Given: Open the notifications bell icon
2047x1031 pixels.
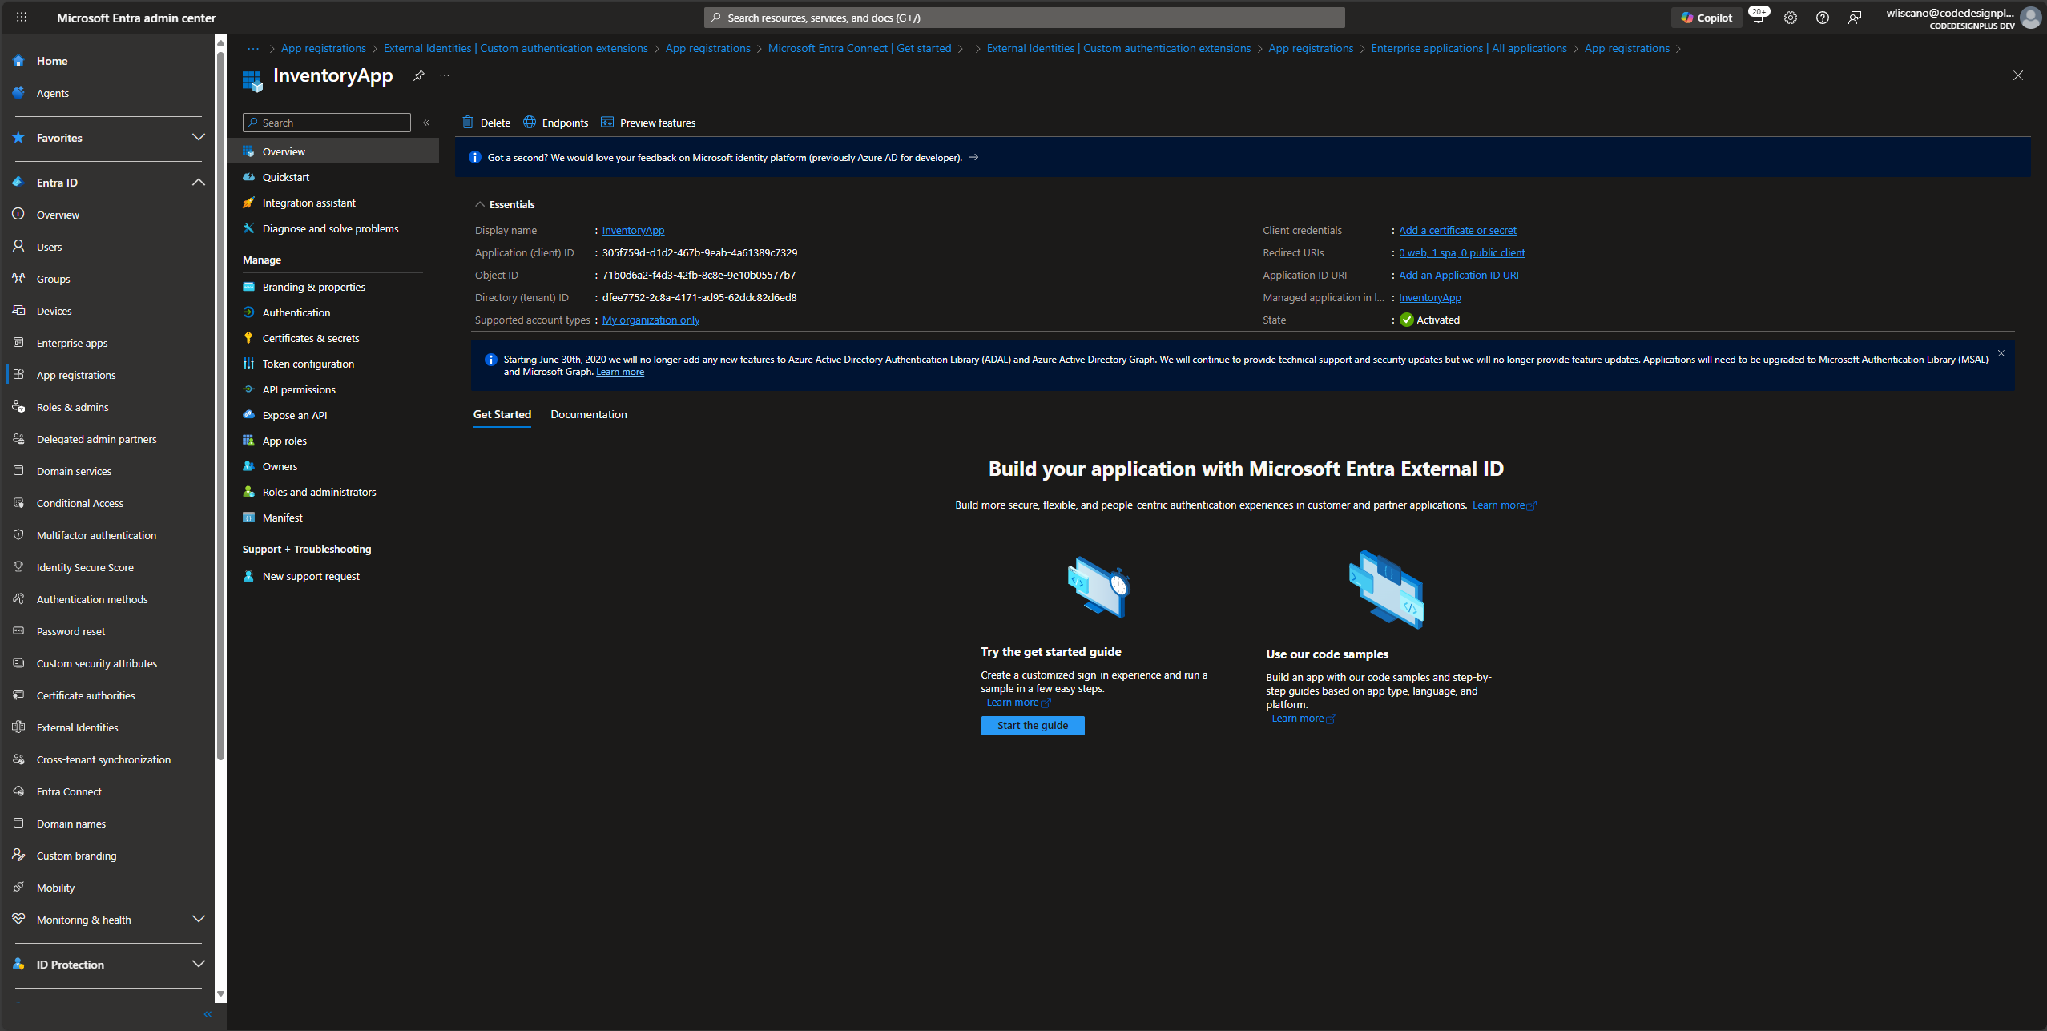Looking at the screenshot, I should 1759,18.
